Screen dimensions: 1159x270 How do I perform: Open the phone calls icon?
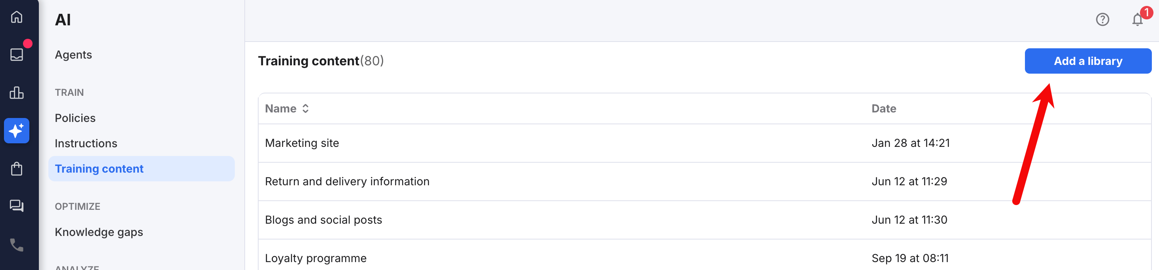(x=16, y=245)
